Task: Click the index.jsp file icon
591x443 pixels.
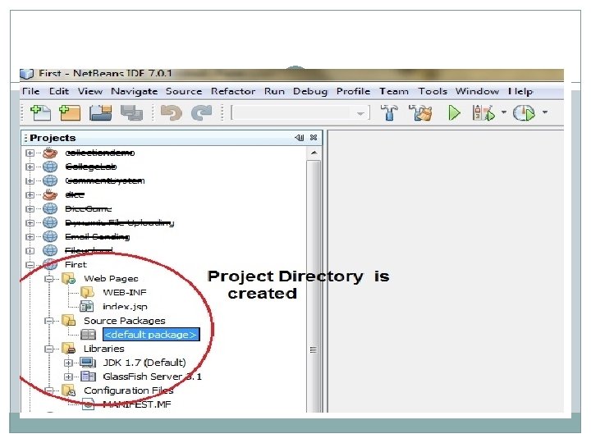Action: [x=87, y=306]
